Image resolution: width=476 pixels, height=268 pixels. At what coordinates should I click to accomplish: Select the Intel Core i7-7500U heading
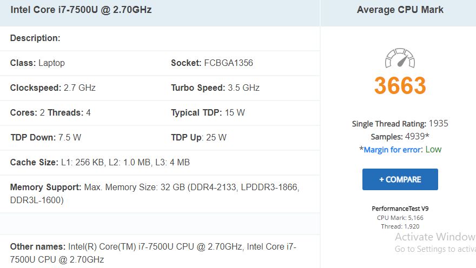pyautogui.click(x=81, y=10)
